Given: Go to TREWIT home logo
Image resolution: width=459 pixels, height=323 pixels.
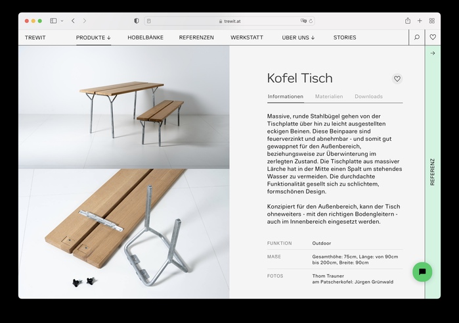Looking at the screenshot, I should click(35, 37).
